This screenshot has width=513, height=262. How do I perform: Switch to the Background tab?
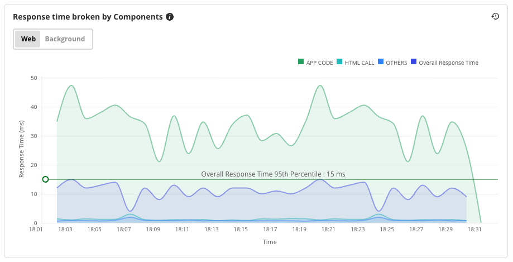(x=65, y=39)
